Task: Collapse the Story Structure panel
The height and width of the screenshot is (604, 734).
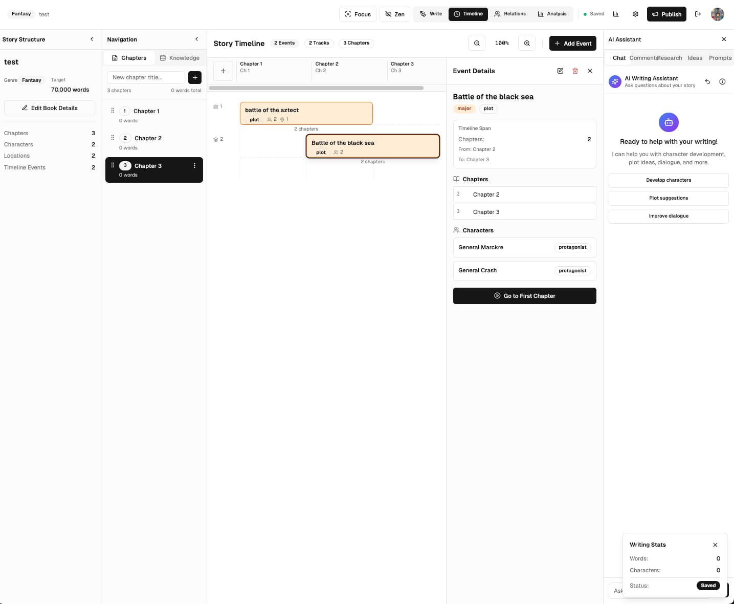Action: tap(92, 39)
